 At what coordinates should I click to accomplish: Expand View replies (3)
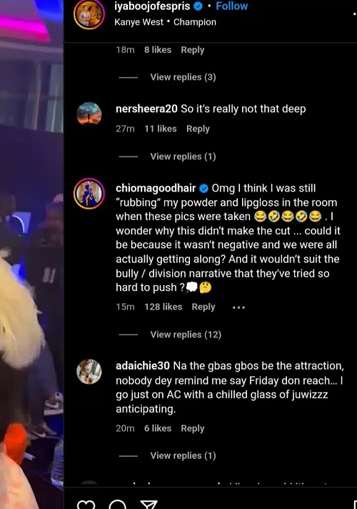pyautogui.click(x=183, y=77)
